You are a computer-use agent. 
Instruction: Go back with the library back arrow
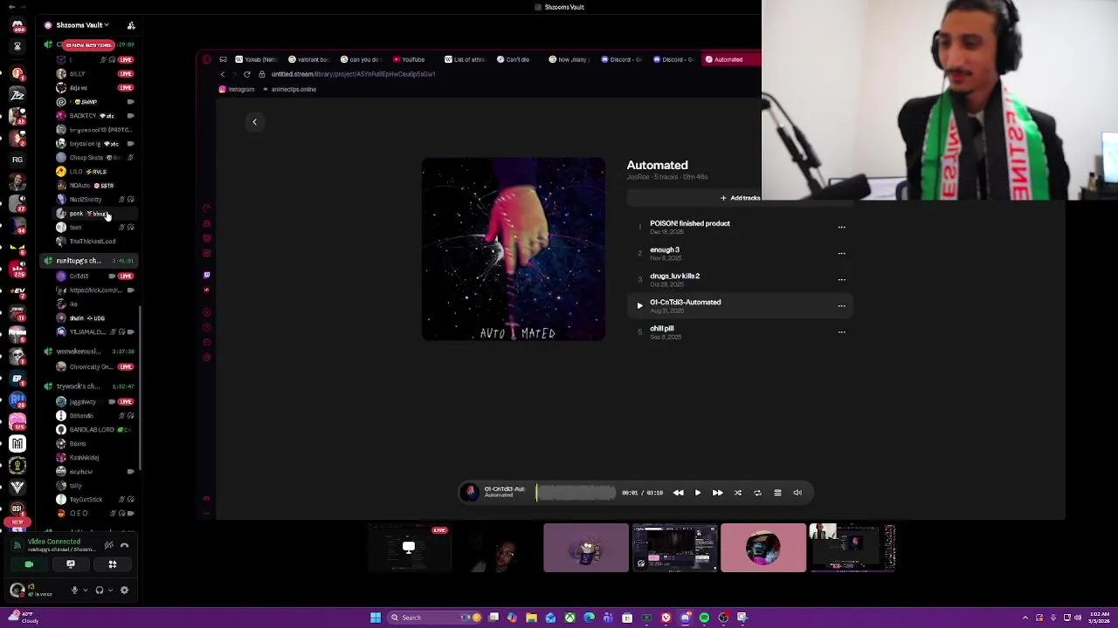(x=254, y=122)
